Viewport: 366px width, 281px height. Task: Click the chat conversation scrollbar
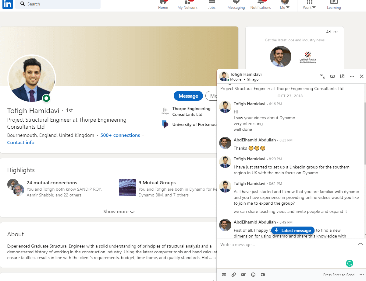(365, 134)
